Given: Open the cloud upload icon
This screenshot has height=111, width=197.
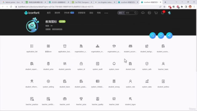Looking at the screenshot, I should coord(143,13).
